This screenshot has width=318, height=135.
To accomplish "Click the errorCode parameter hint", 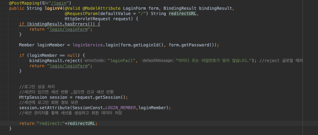I will tap(95, 61).
